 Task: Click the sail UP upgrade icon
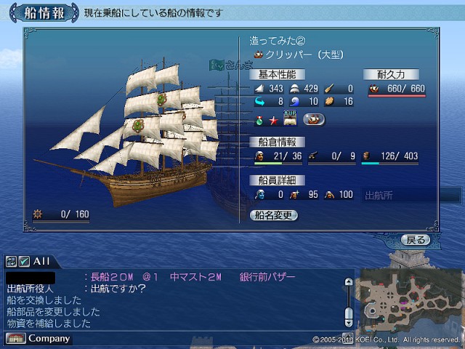coord(290,118)
